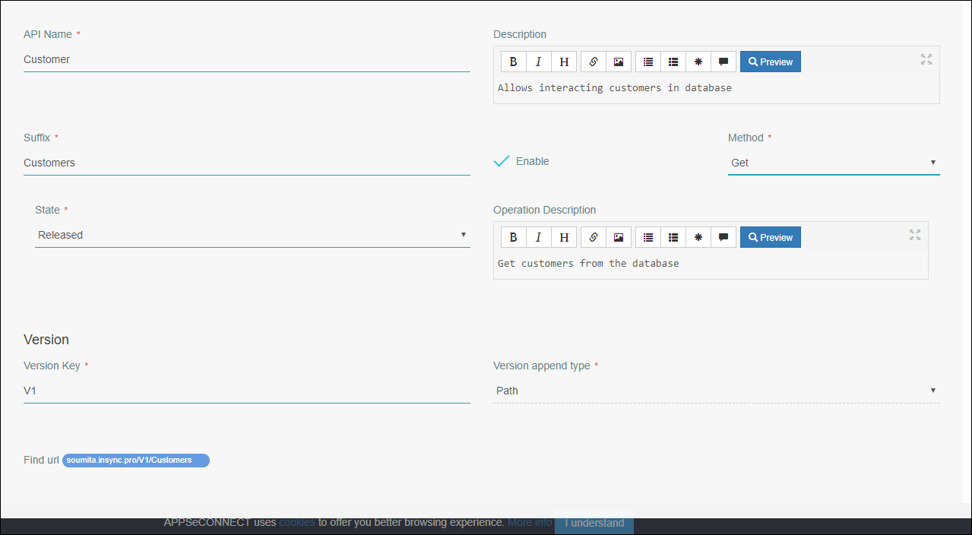Toggle fullscreen mode for Operation Description editor
Image resolution: width=972 pixels, height=535 pixels.
tap(914, 235)
